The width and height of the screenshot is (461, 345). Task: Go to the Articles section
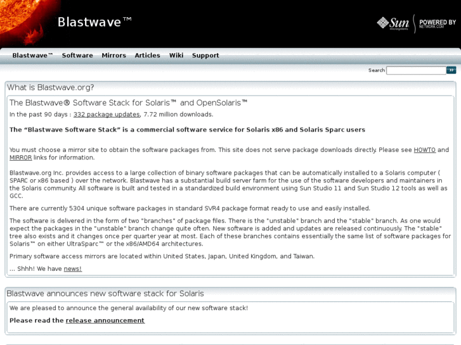pos(147,55)
